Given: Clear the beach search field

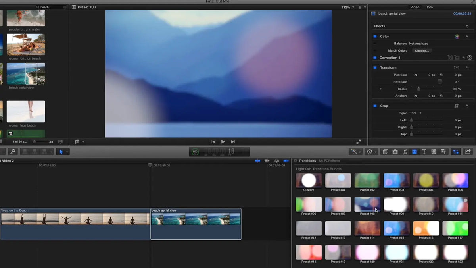Looking at the screenshot, I should 65,7.
